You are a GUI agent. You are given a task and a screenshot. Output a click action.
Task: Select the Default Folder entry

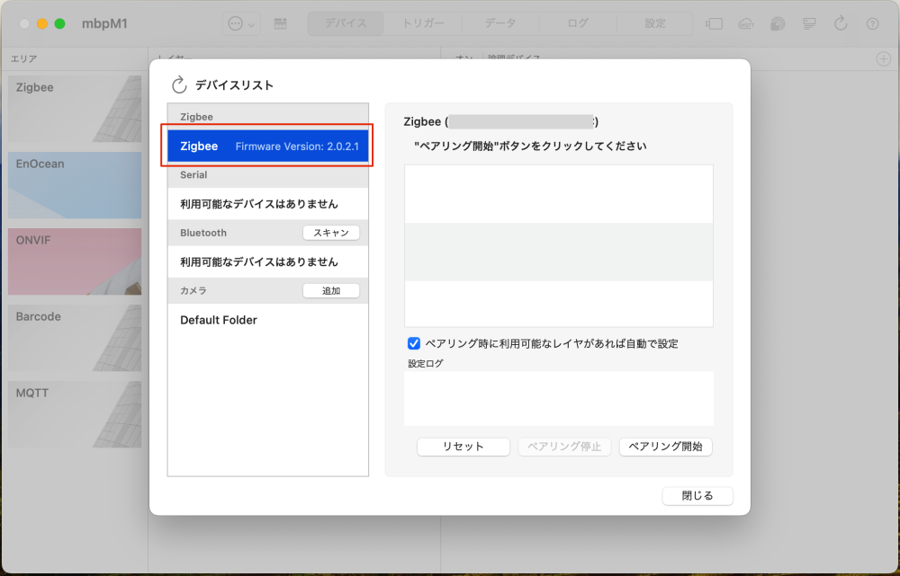tap(268, 320)
